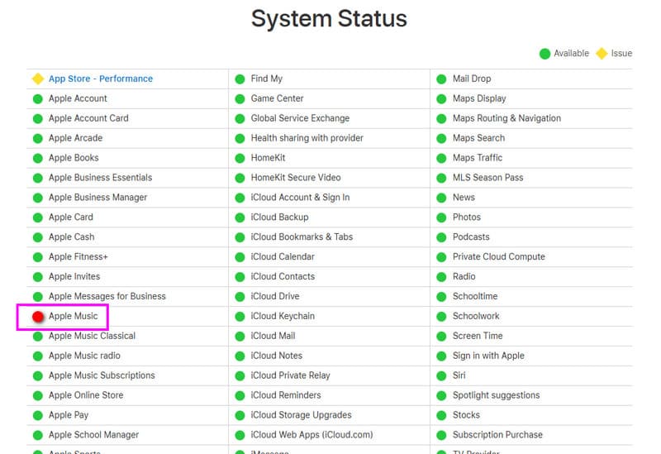
Task: Click green status dot beside Apple Pay
Action: (37, 415)
